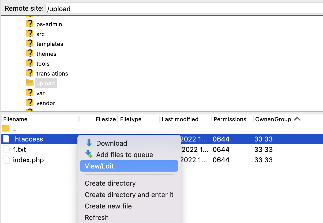The width and height of the screenshot is (323, 223).
Task: Click the tools folder icon
Action: pos(30,63)
